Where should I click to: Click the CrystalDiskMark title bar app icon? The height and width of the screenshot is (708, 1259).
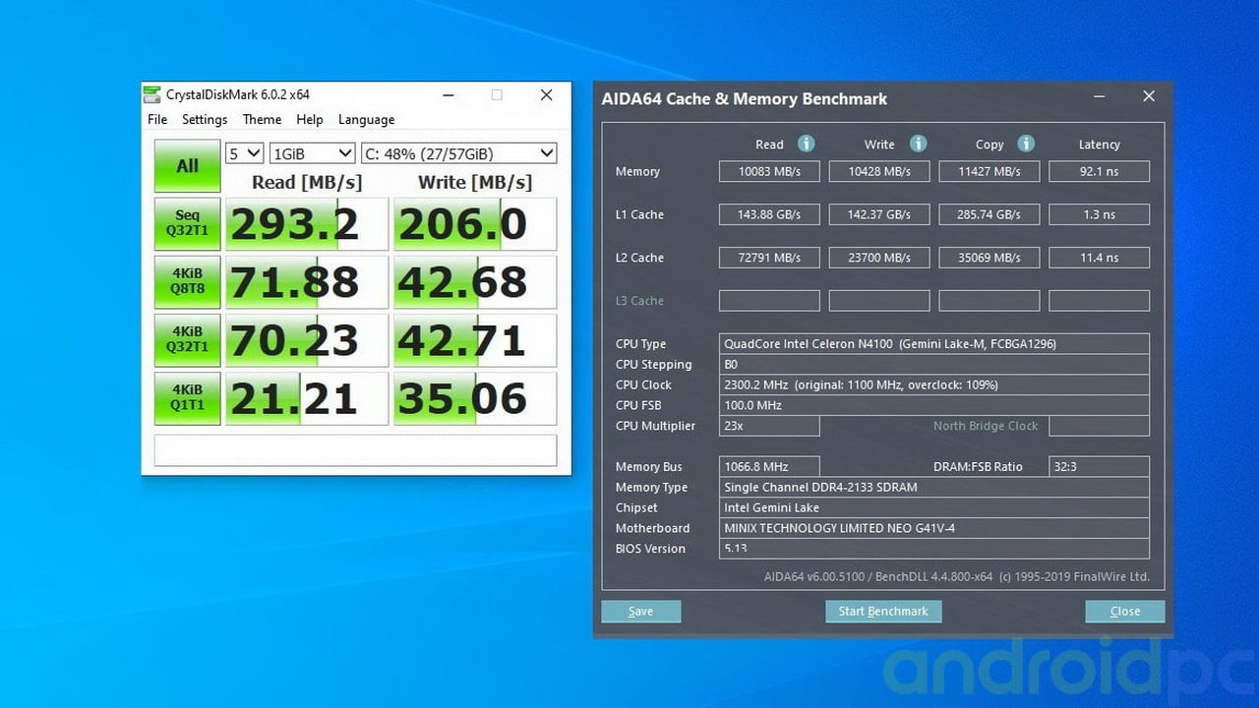click(x=152, y=94)
